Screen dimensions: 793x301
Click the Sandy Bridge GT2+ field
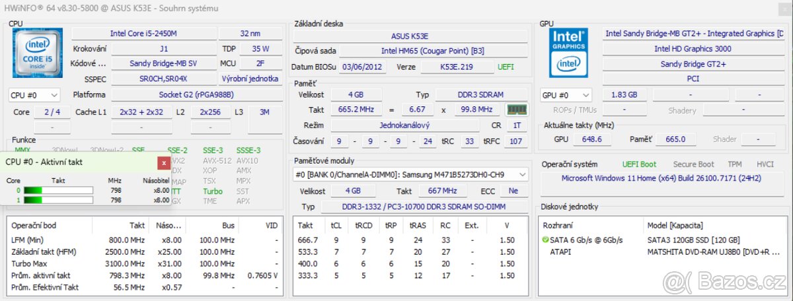tap(693, 64)
